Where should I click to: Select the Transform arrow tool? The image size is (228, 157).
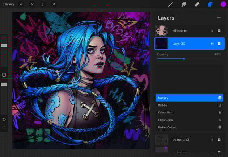click(x=54, y=4)
